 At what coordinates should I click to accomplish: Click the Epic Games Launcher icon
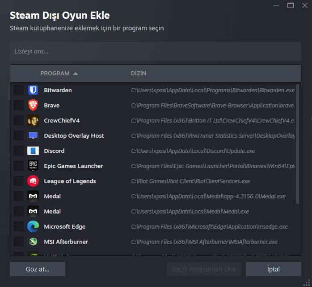[33, 166]
